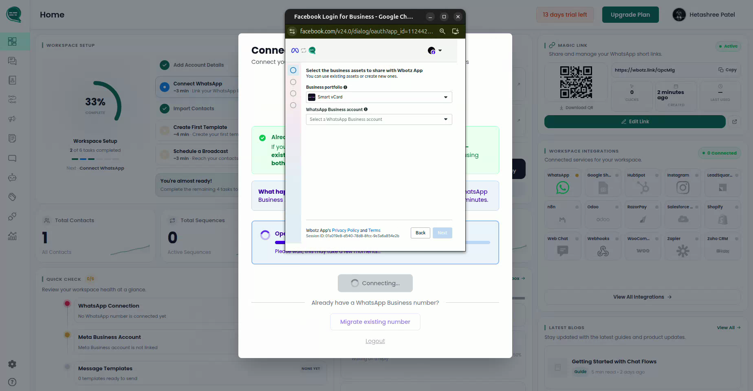
Task: Open the chatbot sidebar icon
Action: click(x=12, y=177)
